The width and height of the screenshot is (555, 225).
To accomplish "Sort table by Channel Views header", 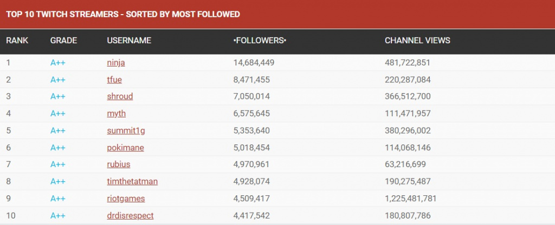I will [417, 41].
